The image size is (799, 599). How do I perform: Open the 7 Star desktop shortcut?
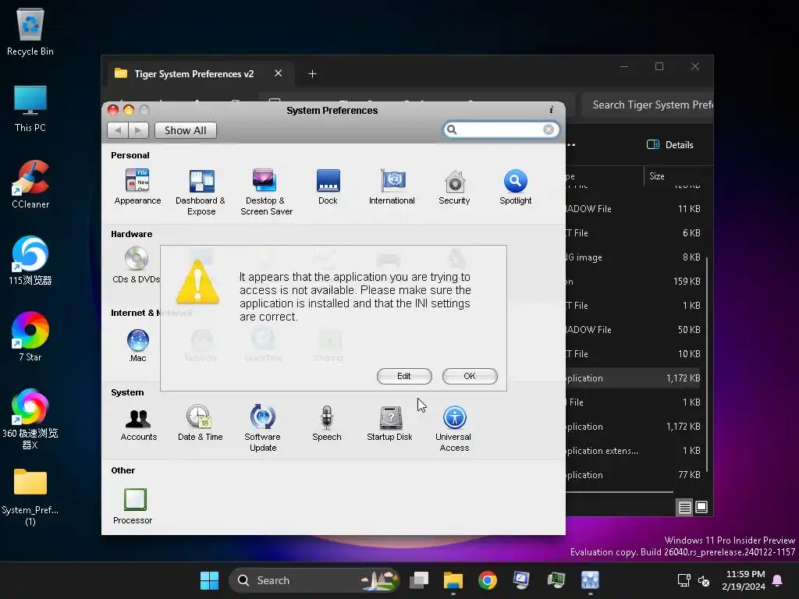coord(30,337)
